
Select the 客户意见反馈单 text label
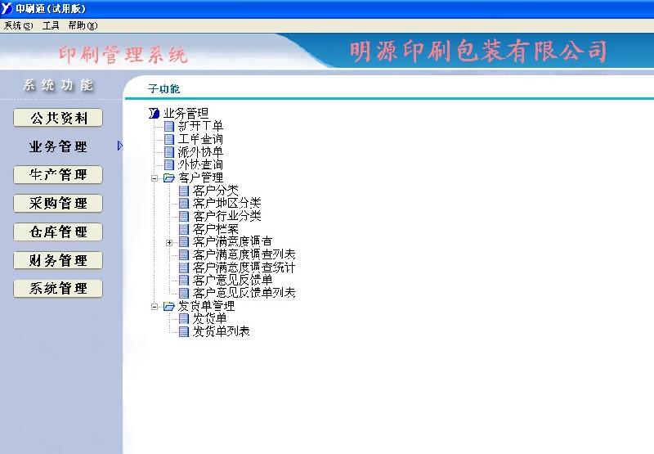tap(233, 280)
